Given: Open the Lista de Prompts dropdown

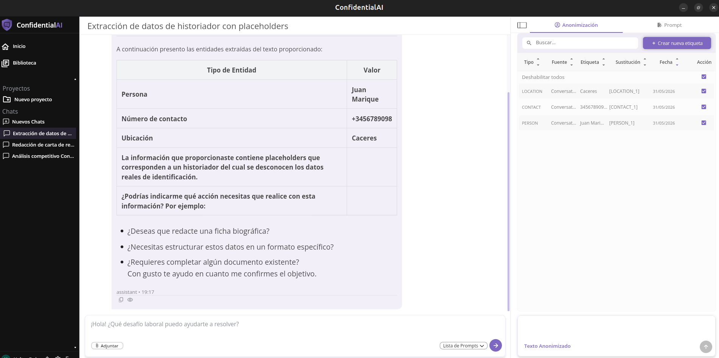Looking at the screenshot, I should [x=463, y=346].
